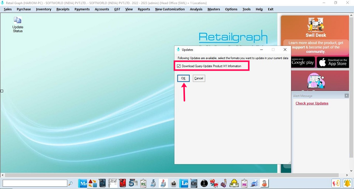354x189 pixels.
Task: Click the megaphone announcement icon
Action: coord(336,183)
